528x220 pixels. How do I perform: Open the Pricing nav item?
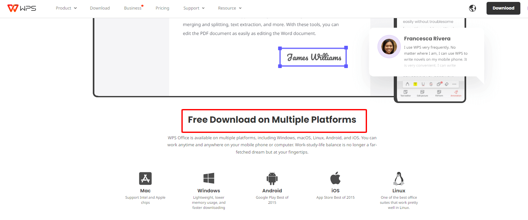point(162,8)
